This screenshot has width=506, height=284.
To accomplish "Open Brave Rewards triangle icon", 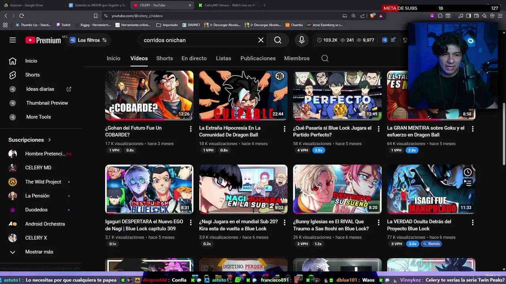I will coord(381,16).
